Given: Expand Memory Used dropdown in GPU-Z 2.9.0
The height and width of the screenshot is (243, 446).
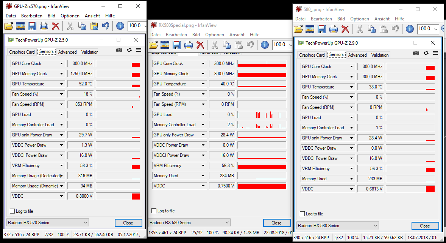Looking at the screenshot, I should tap(352, 179).
